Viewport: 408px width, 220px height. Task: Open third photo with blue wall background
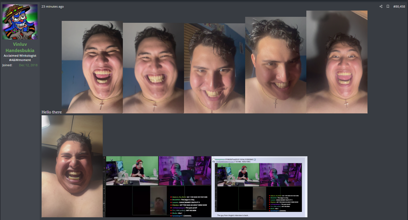point(214,68)
